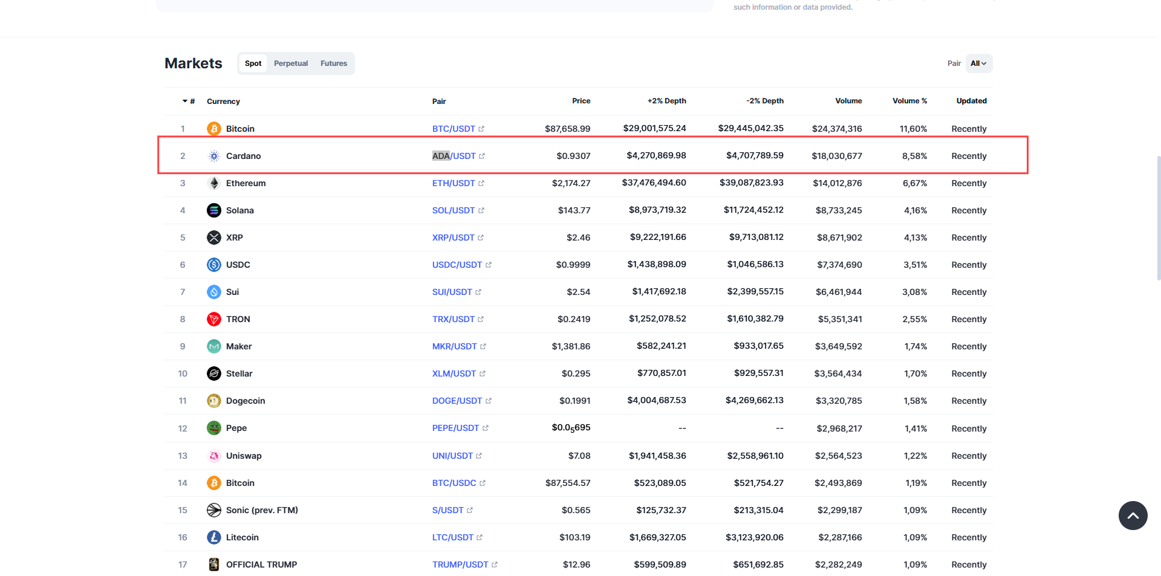Click the Ethereum currency name
The height and width of the screenshot is (576, 1161).
point(246,183)
